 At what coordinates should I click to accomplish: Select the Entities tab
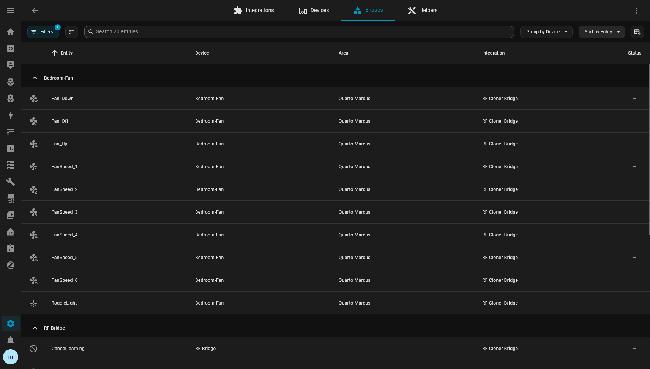368,11
